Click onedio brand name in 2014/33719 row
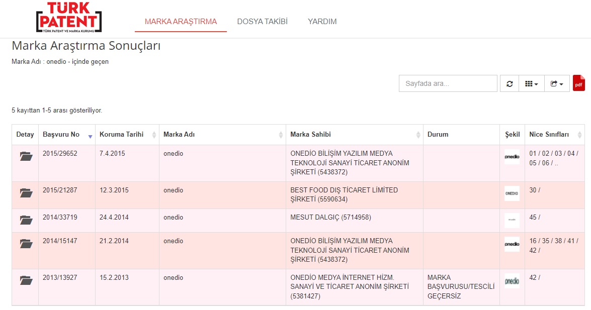 [x=174, y=217]
